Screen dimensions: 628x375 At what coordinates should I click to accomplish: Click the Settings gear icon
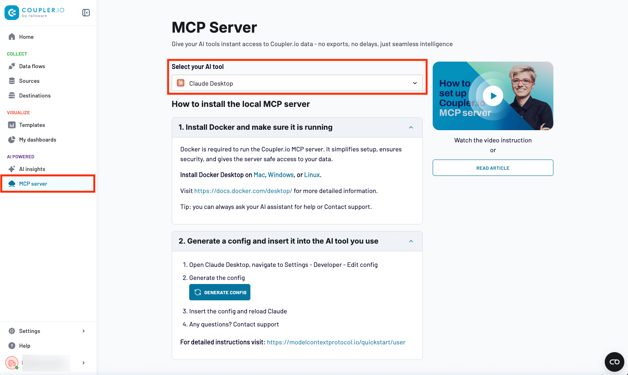pyautogui.click(x=12, y=331)
